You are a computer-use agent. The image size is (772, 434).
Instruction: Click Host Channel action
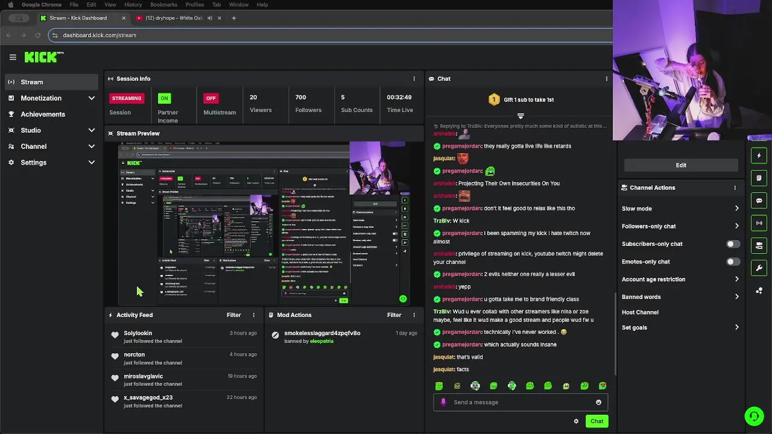pyautogui.click(x=640, y=312)
